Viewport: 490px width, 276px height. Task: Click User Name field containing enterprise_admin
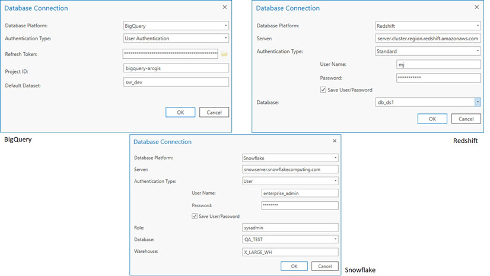(x=300, y=193)
